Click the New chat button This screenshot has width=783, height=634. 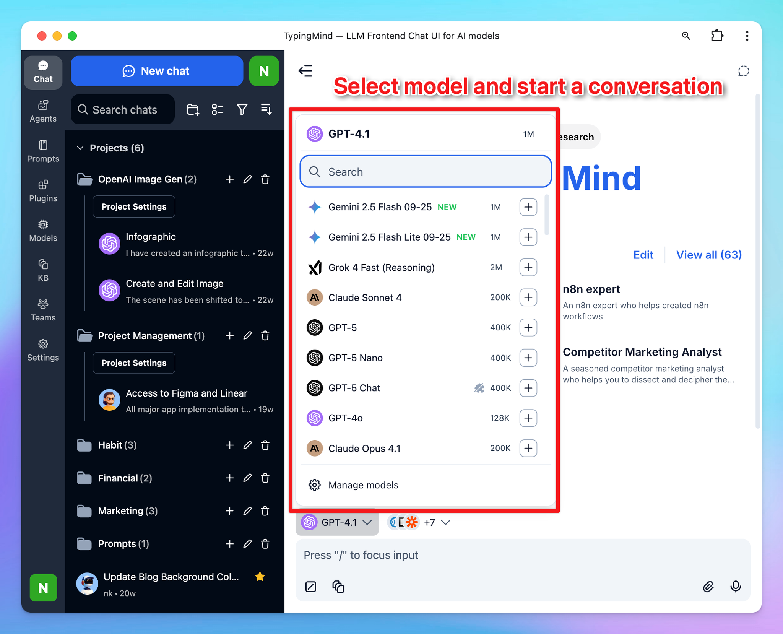coord(157,71)
